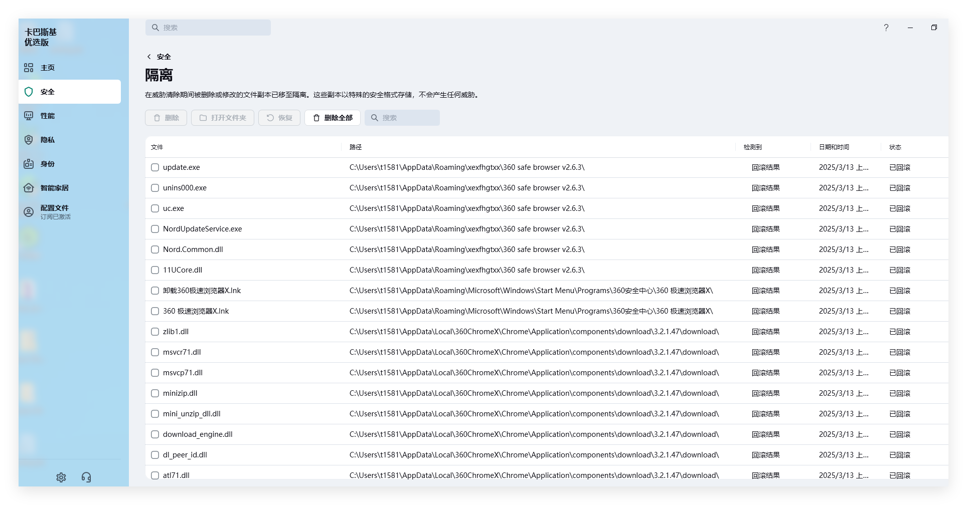Sort by the 检测到 column header
Screen dimensions: 967x505
pos(753,147)
